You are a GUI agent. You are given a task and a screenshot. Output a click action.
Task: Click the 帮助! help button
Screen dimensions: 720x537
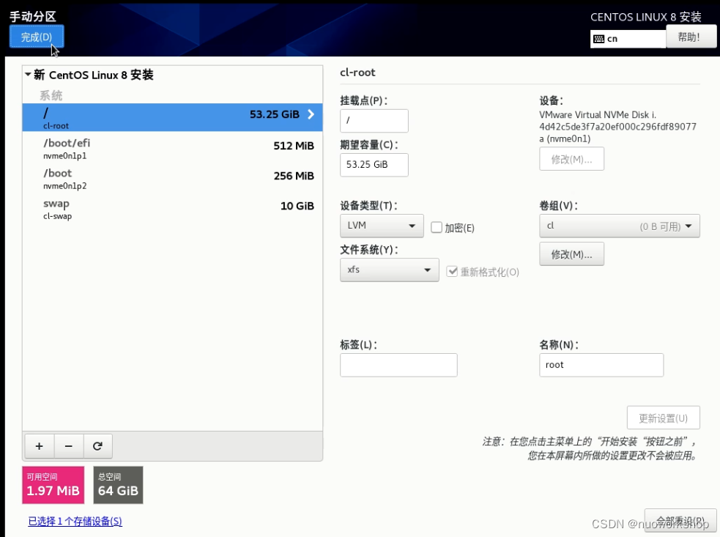pos(691,37)
